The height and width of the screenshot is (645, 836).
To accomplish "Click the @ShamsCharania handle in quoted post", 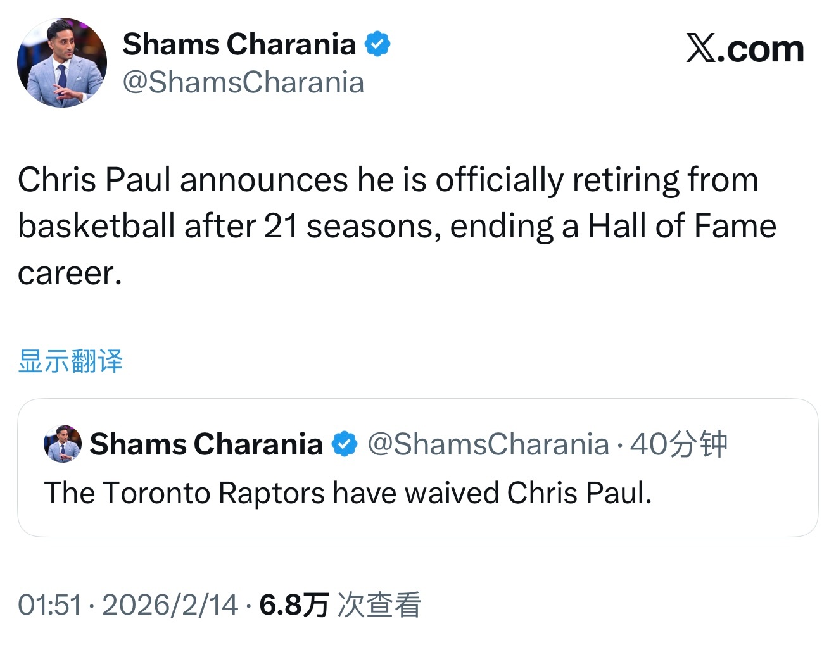I will pos(488,444).
